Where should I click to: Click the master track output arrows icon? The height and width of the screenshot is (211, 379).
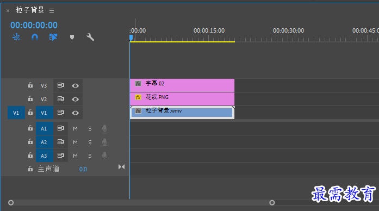(x=122, y=167)
